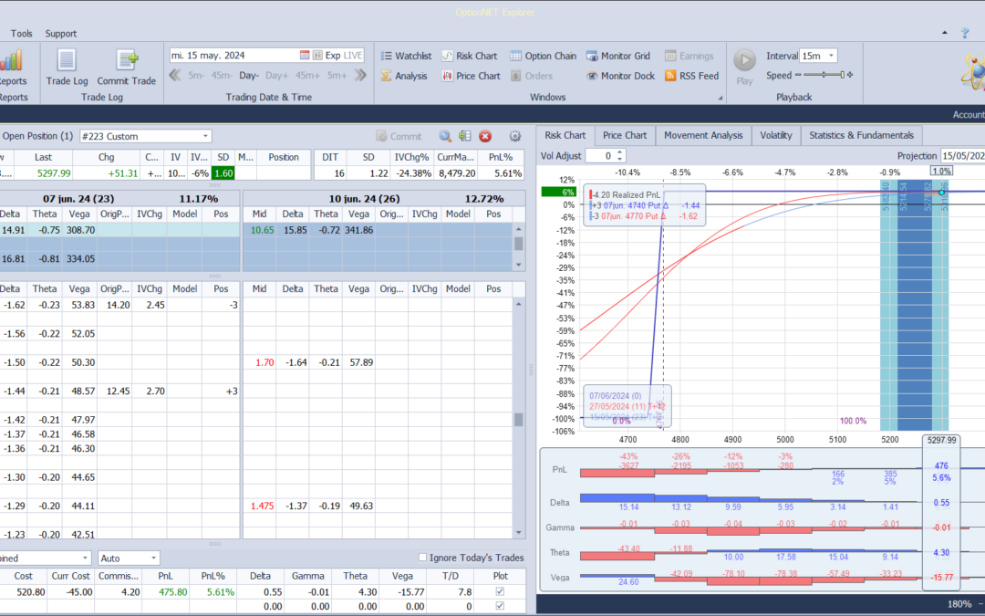The width and height of the screenshot is (985, 616).
Task: Click the 6% highlighted PnL axis marker
Action: coord(558,193)
